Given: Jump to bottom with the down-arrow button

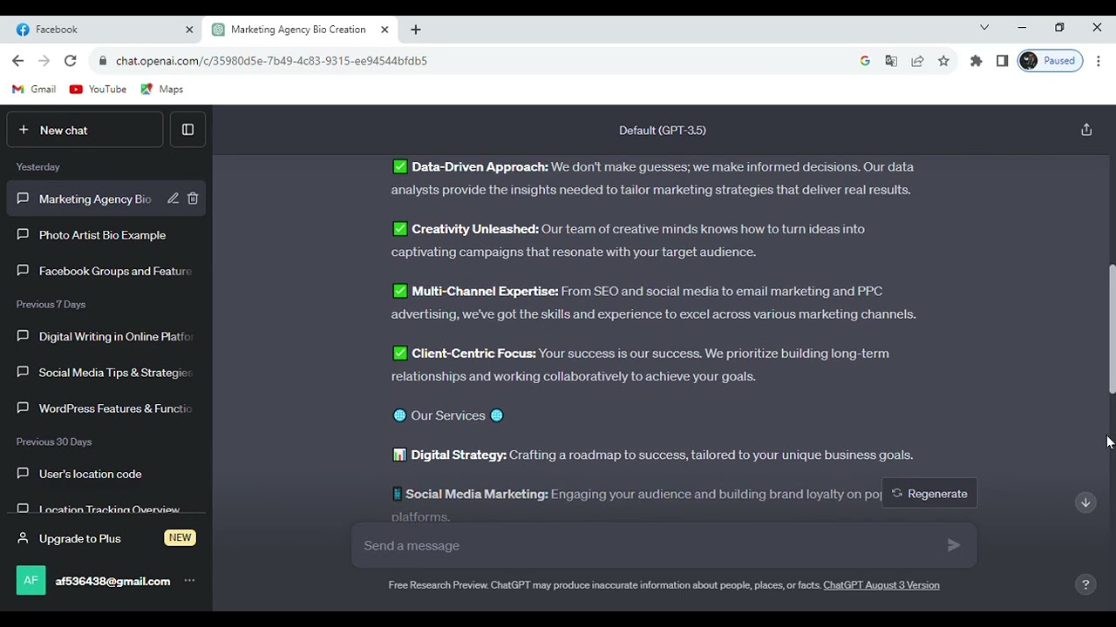Looking at the screenshot, I should [x=1085, y=502].
